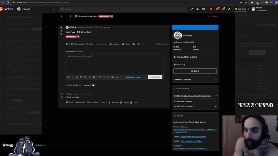Close the post overlay with CLOSE
The image size is (278, 156).
(x=213, y=16)
